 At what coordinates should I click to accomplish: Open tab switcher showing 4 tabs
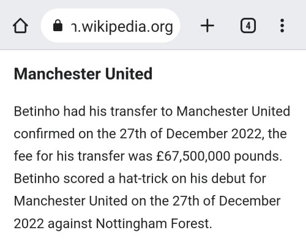(x=248, y=26)
